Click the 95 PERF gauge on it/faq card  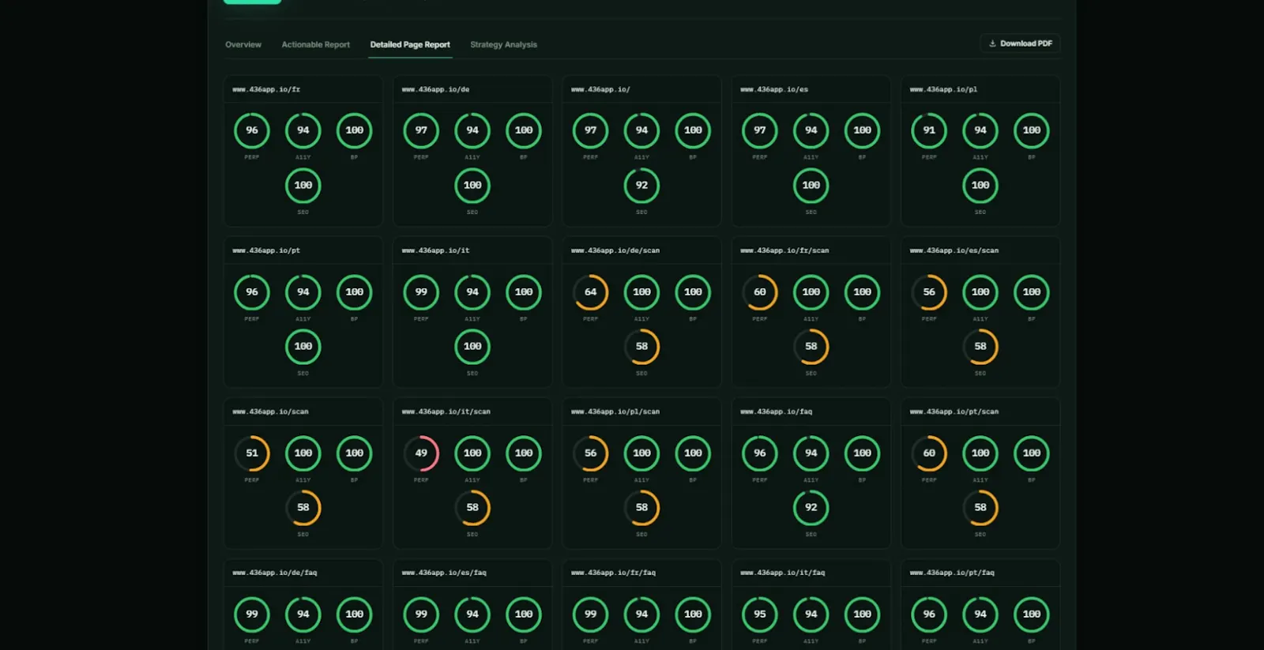click(760, 614)
